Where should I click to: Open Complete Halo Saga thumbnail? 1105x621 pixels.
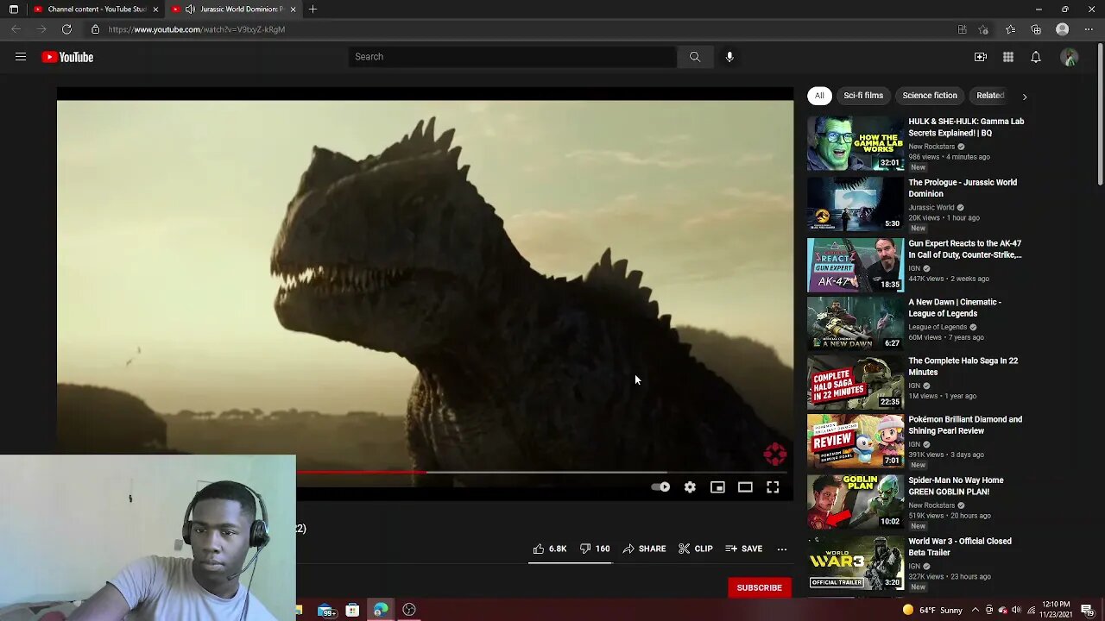coord(856,382)
